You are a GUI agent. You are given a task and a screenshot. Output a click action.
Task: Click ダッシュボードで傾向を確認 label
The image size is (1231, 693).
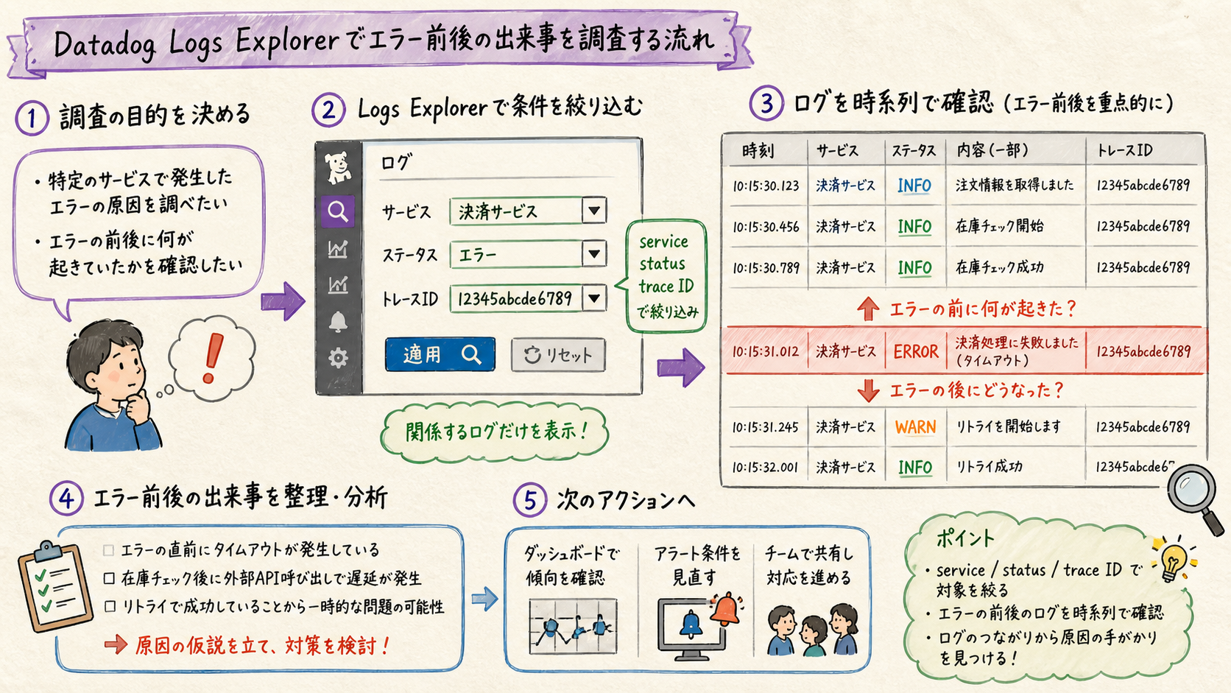(571, 565)
